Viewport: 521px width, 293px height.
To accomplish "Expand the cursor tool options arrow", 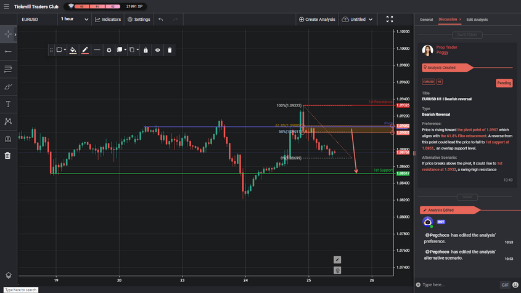I will click(x=15, y=34).
